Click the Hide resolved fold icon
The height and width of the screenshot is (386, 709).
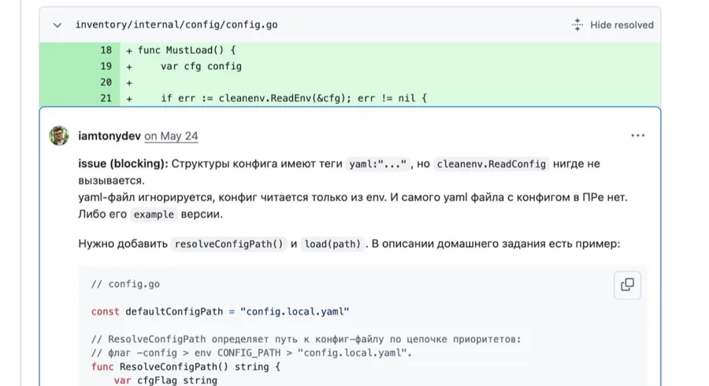577,25
